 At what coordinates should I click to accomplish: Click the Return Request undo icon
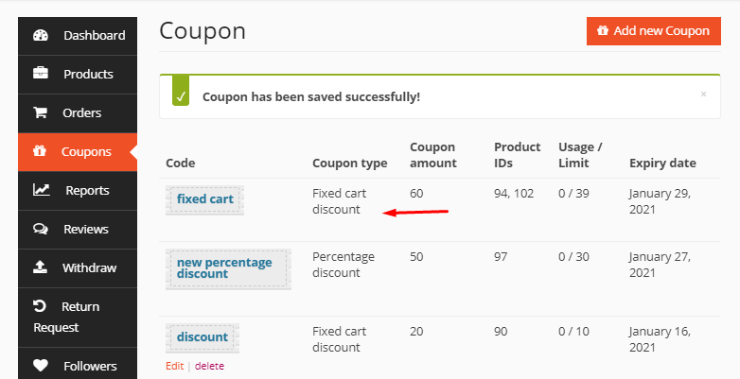pyautogui.click(x=40, y=306)
